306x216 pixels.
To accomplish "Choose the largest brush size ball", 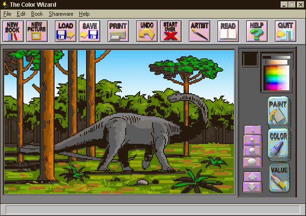I will pyautogui.click(x=252, y=162).
